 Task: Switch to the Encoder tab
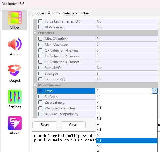coord(38,13)
